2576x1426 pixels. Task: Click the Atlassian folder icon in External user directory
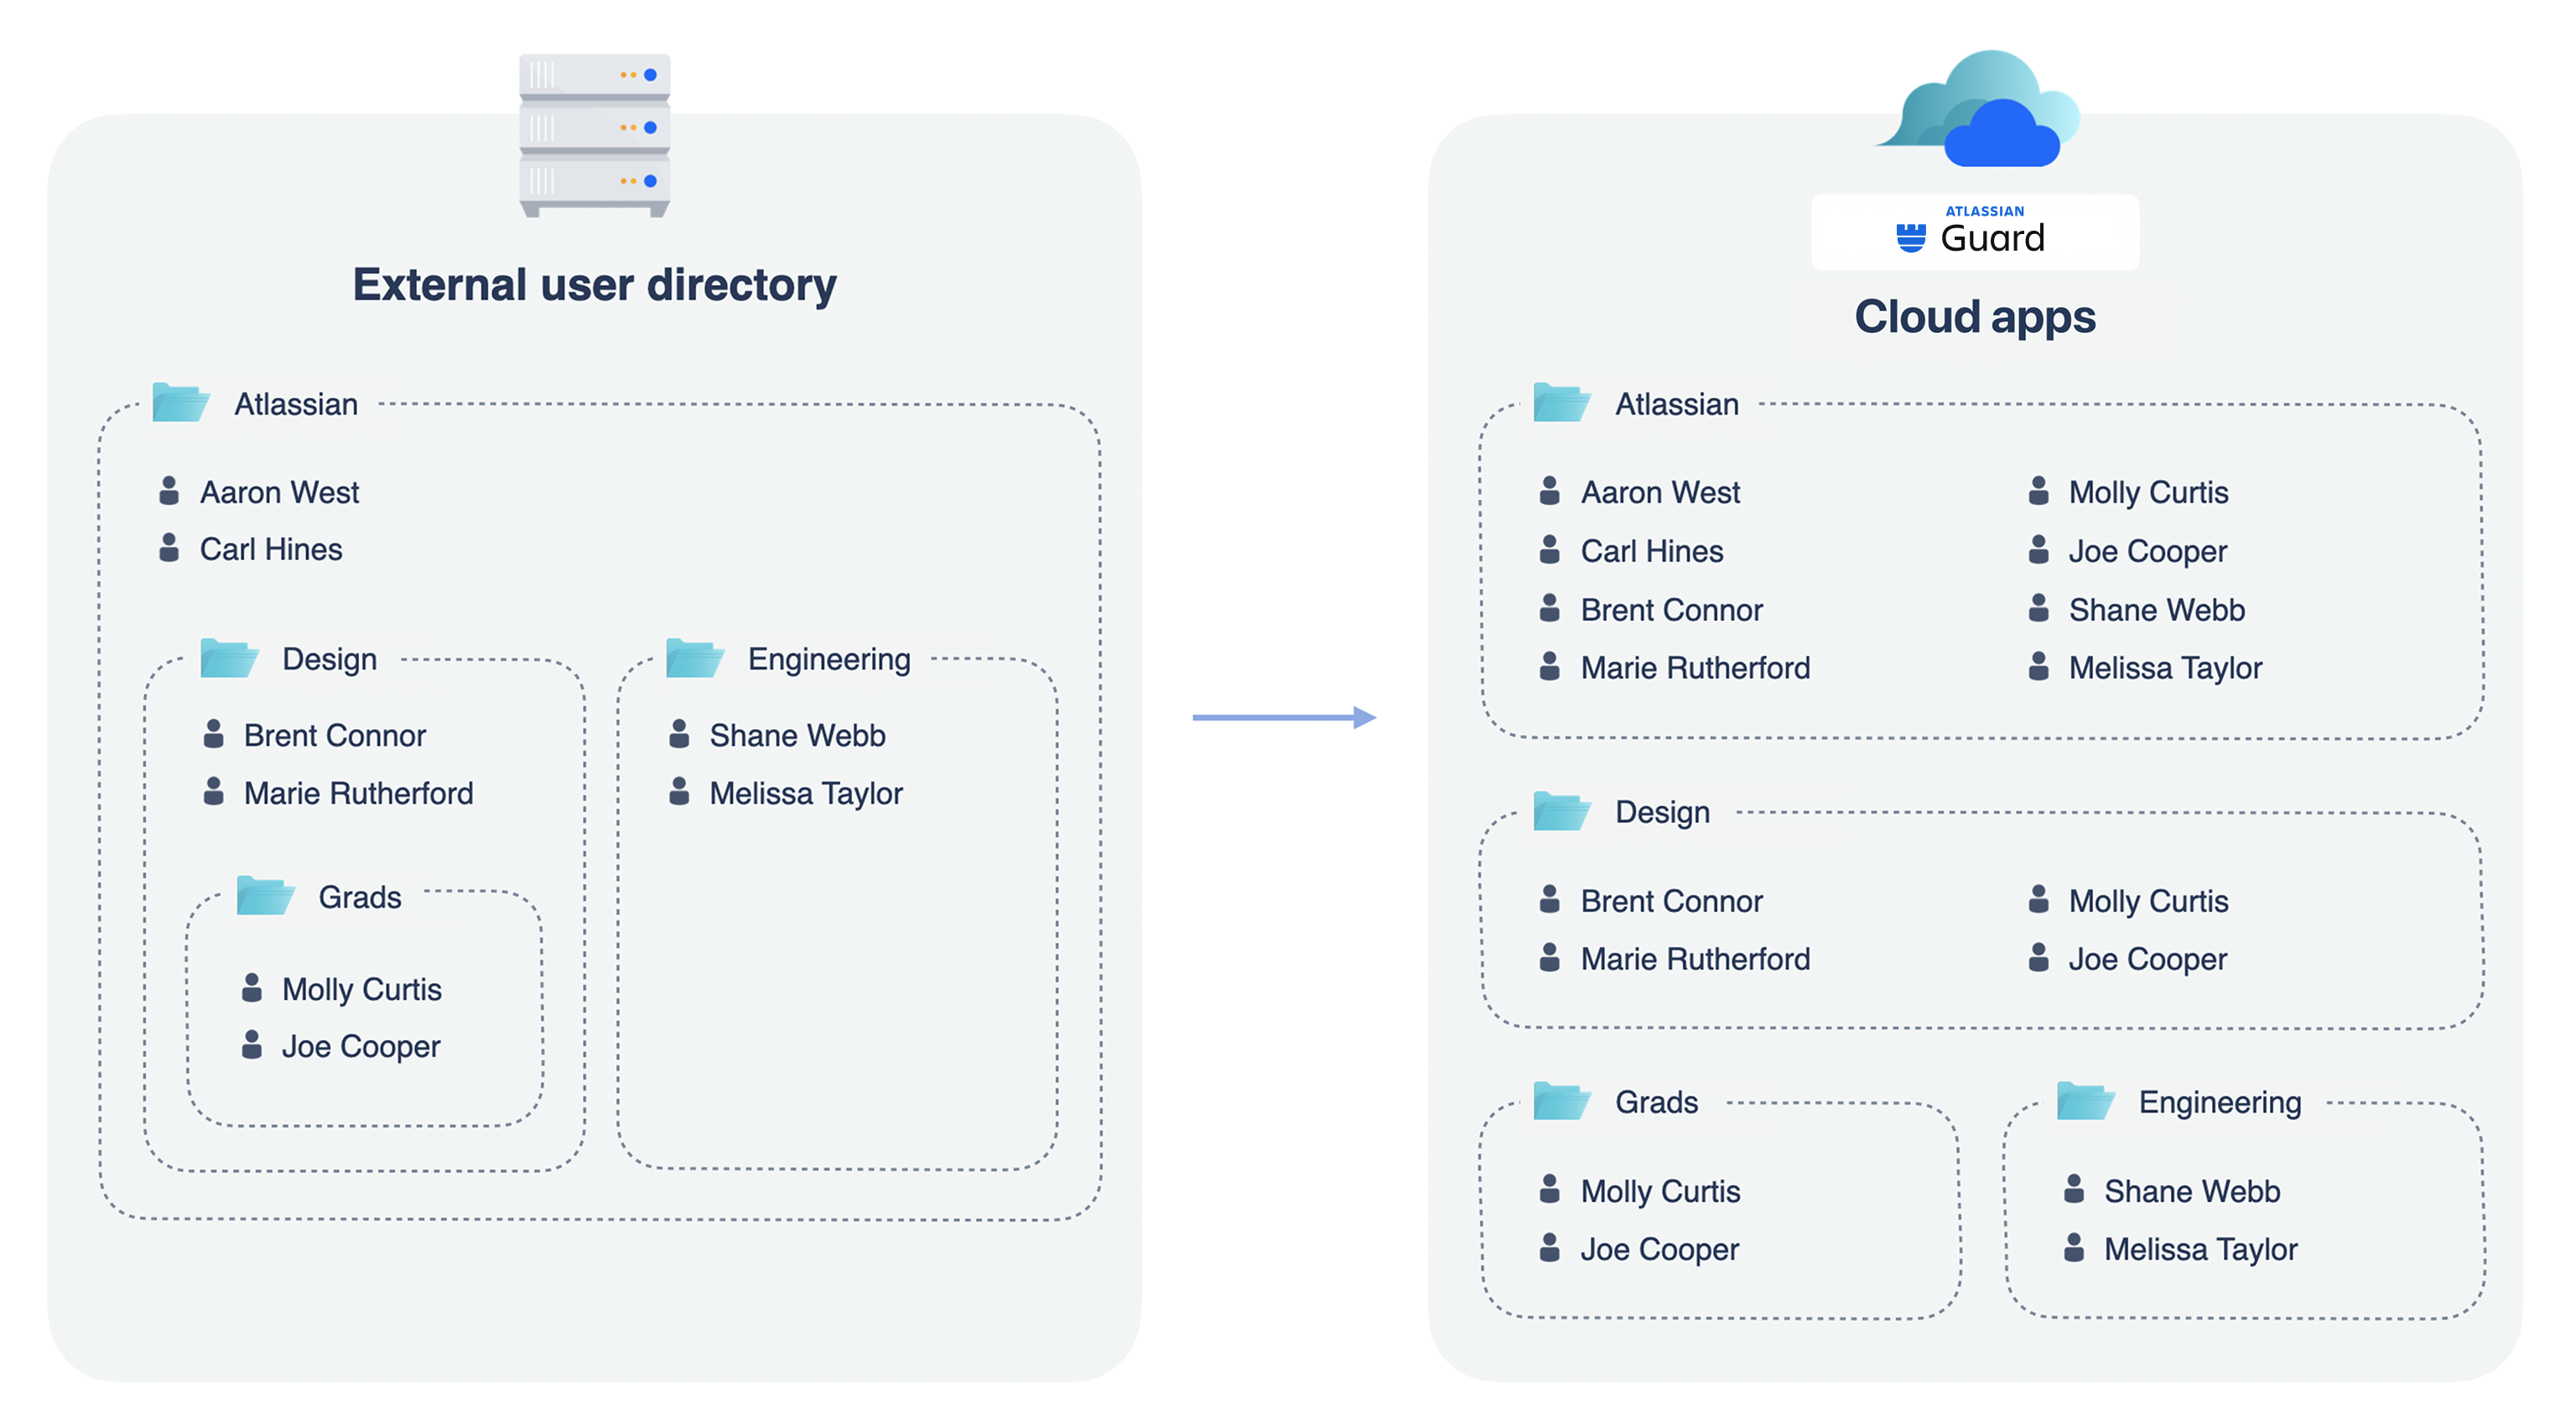tap(180, 402)
